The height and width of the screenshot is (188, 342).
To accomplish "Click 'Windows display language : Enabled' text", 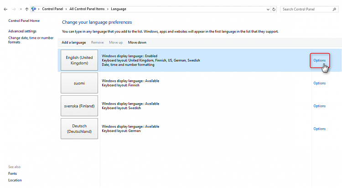I will click(x=130, y=56).
